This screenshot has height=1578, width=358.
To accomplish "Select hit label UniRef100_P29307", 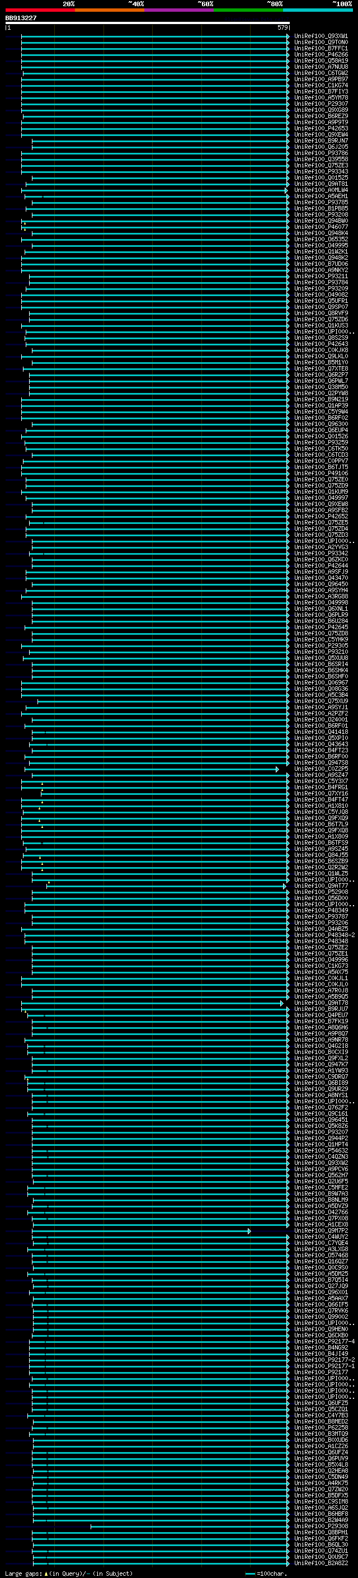I will [321, 104].
